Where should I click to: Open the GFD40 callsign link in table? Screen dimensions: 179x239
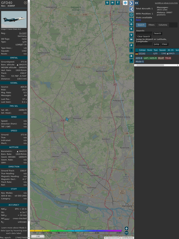pyautogui.click(x=142, y=53)
